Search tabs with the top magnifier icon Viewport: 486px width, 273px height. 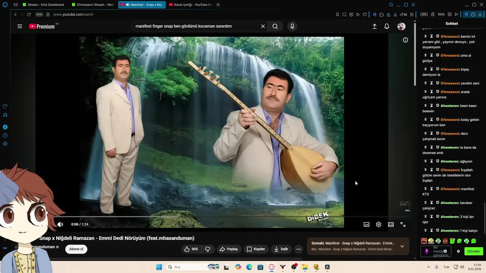pyautogui.click(x=391, y=5)
